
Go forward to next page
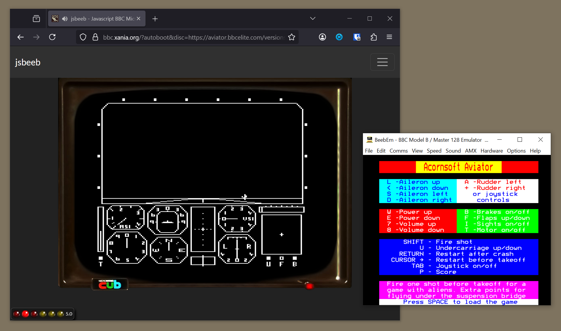36,37
